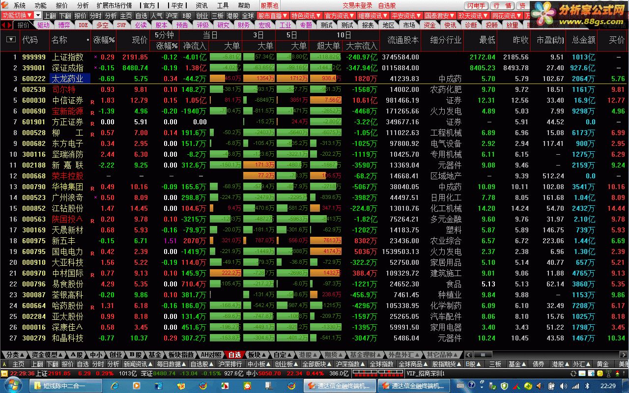
Task: Click the 上翻 button in the top toolbar
Action: click(x=50, y=15)
